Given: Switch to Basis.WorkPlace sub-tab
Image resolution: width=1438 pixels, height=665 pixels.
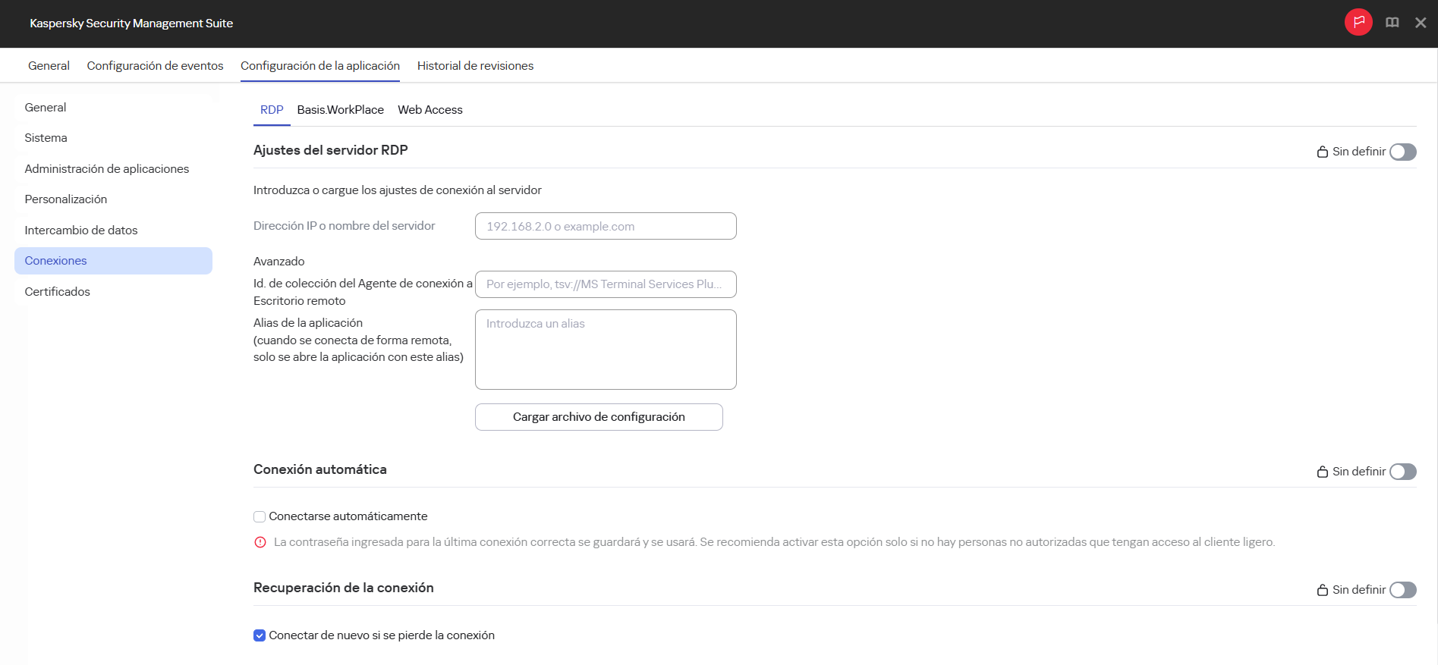Looking at the screenshot, I should tap(341, 110).
